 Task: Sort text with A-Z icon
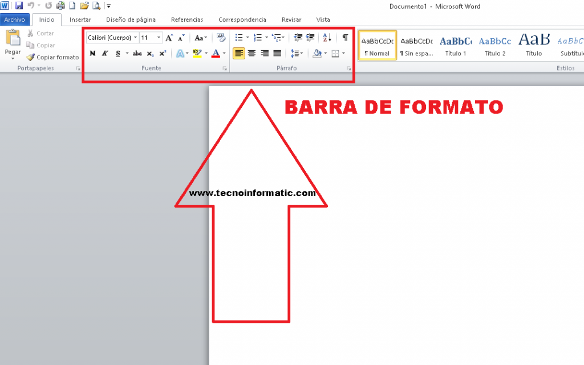click(x=327, y=38)
